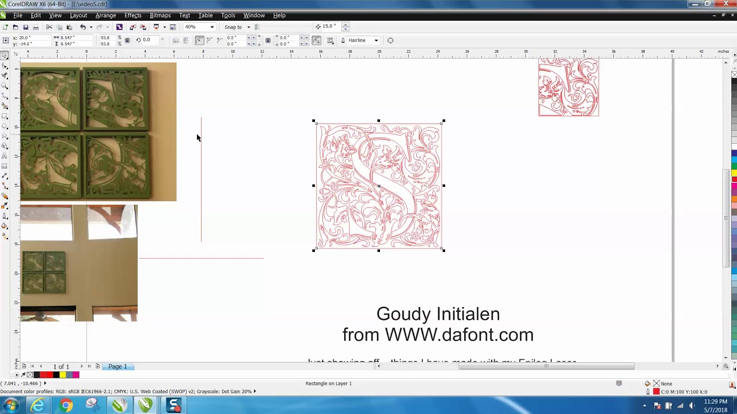The image size is (737, 414).
Task: Mirror the object horizontally
Action: point(176,40)
